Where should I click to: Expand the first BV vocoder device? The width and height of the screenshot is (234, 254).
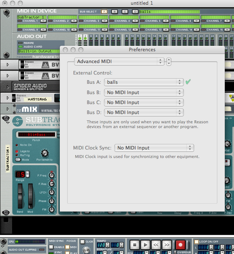point(8,65)
